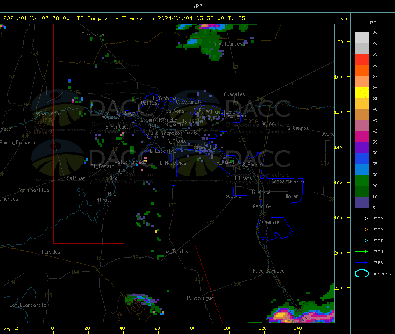Pick the light blue 30-35 dBZ band
This screenshot has height=334, width=395.
(x=362, y=169)
